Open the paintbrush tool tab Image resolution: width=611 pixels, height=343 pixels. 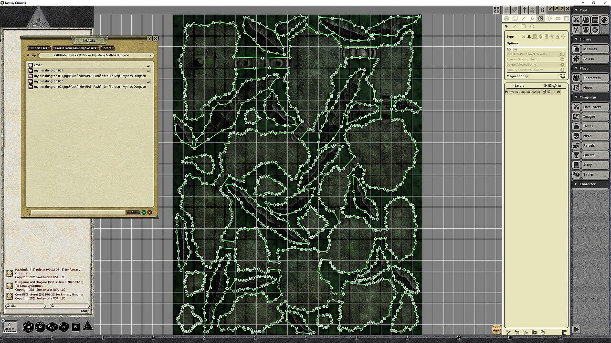point(524,19)
